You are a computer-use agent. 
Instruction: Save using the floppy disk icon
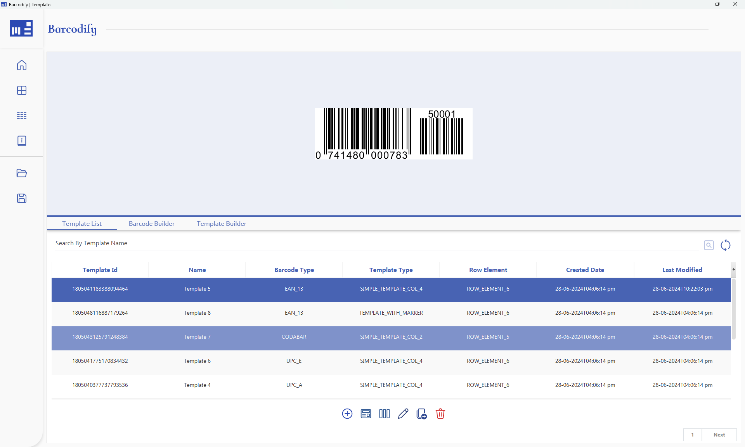click(x=22, y=198)
